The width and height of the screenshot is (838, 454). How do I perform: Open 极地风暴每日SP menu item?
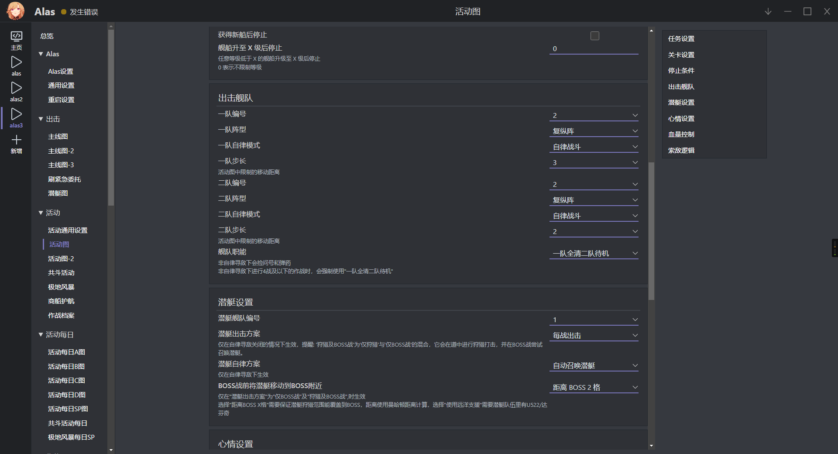click(x=71, y=437)
